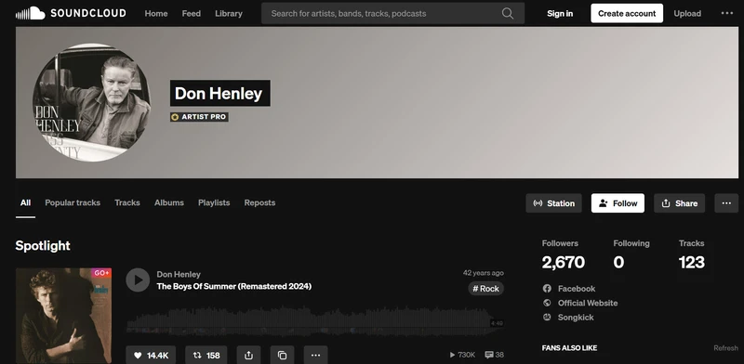The width and height of the screenshot is (744, 364).
Task: Open the Facebook link
Action: 577,289
